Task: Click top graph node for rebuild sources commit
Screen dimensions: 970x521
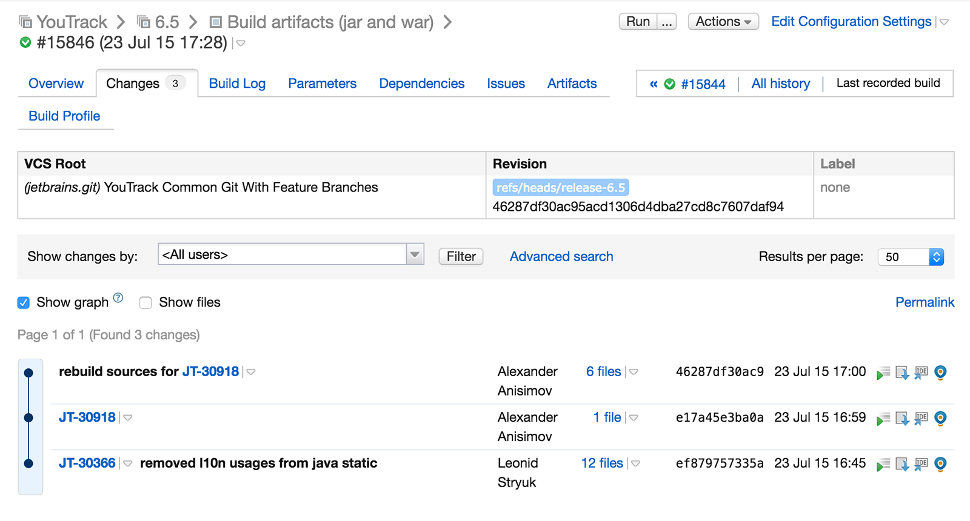Action: (28, 373)
